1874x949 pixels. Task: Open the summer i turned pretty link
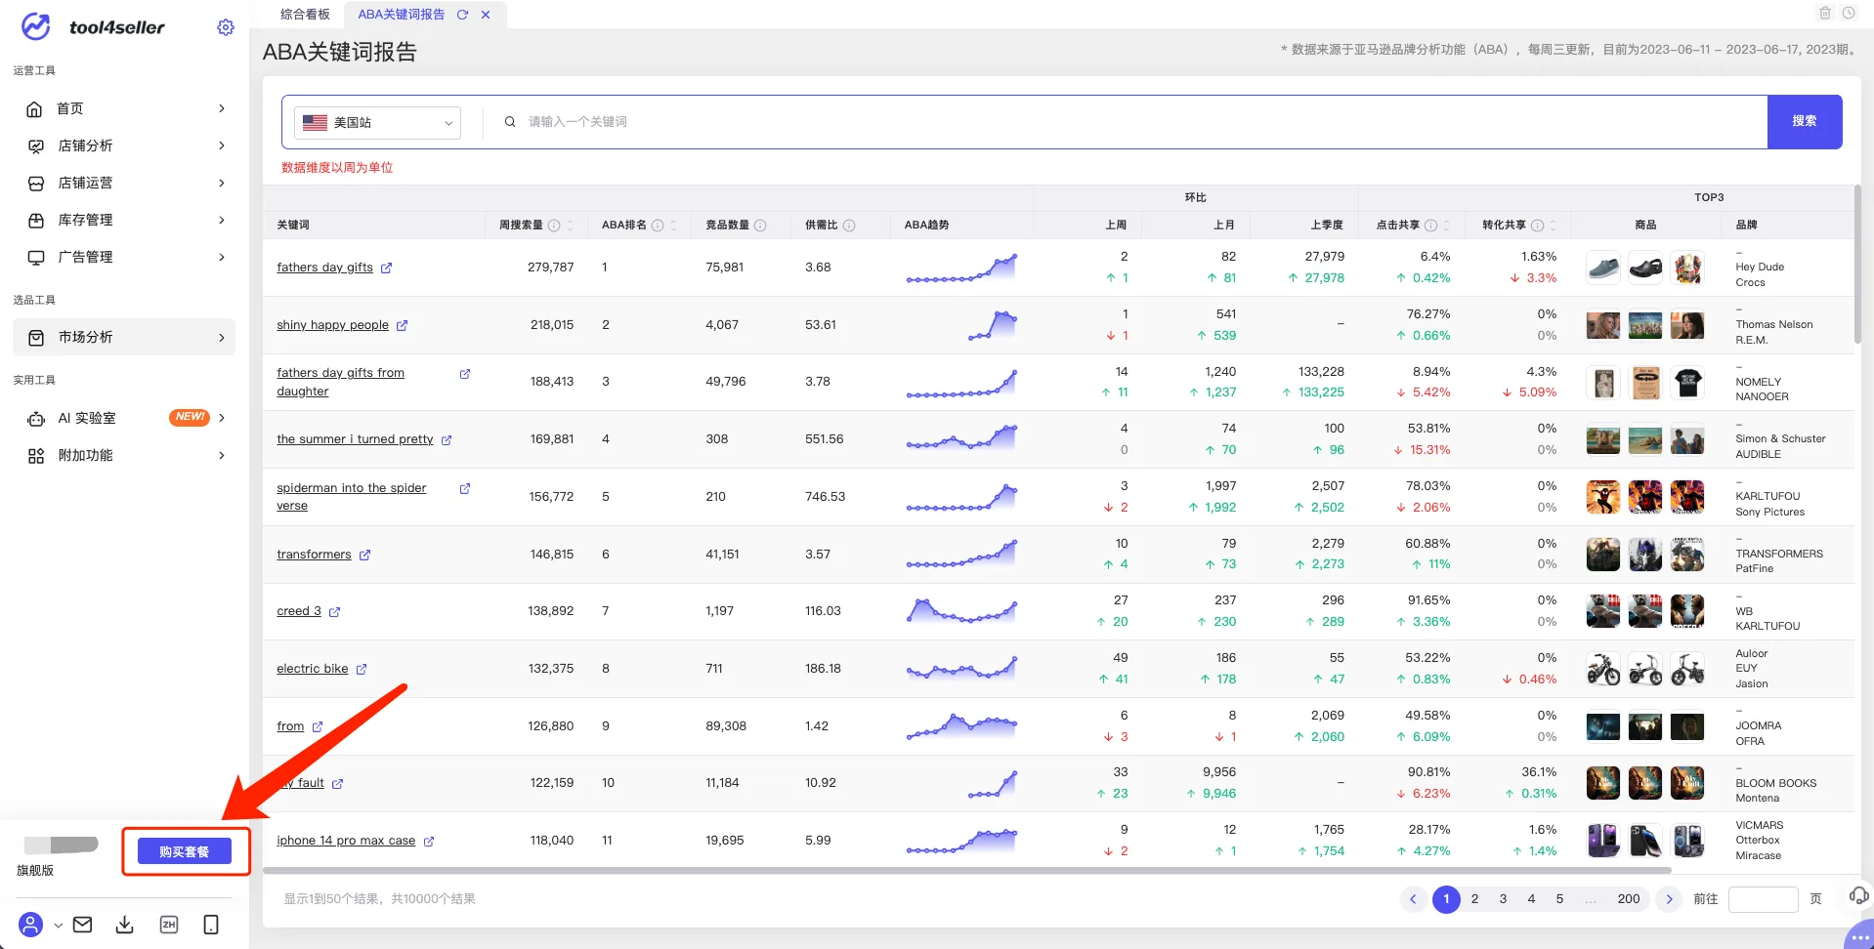[x=355, y=439]
